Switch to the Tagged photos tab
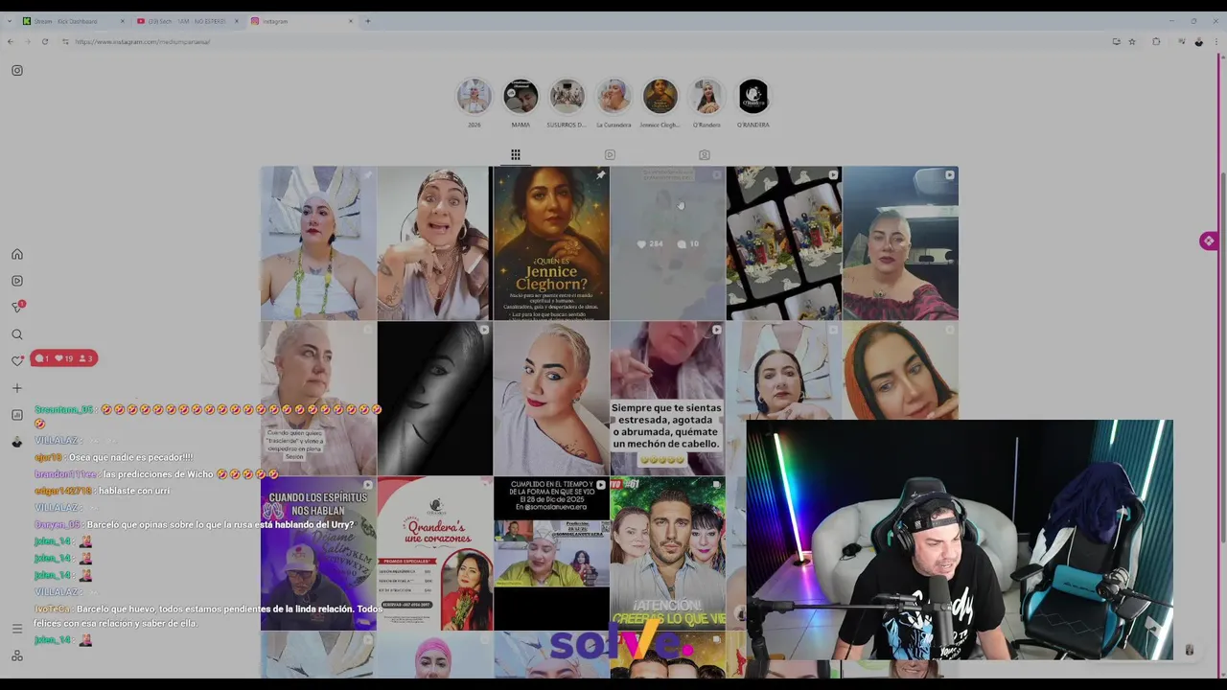 coord(705,154)
